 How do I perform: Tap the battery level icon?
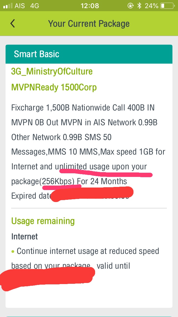[x=166, y=6]
